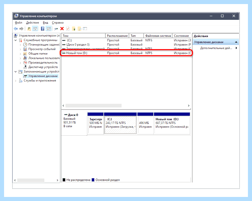Expand the Планировщик заданий node
Image resolution: width=252 pixels, height=201 pixels.
20,45
